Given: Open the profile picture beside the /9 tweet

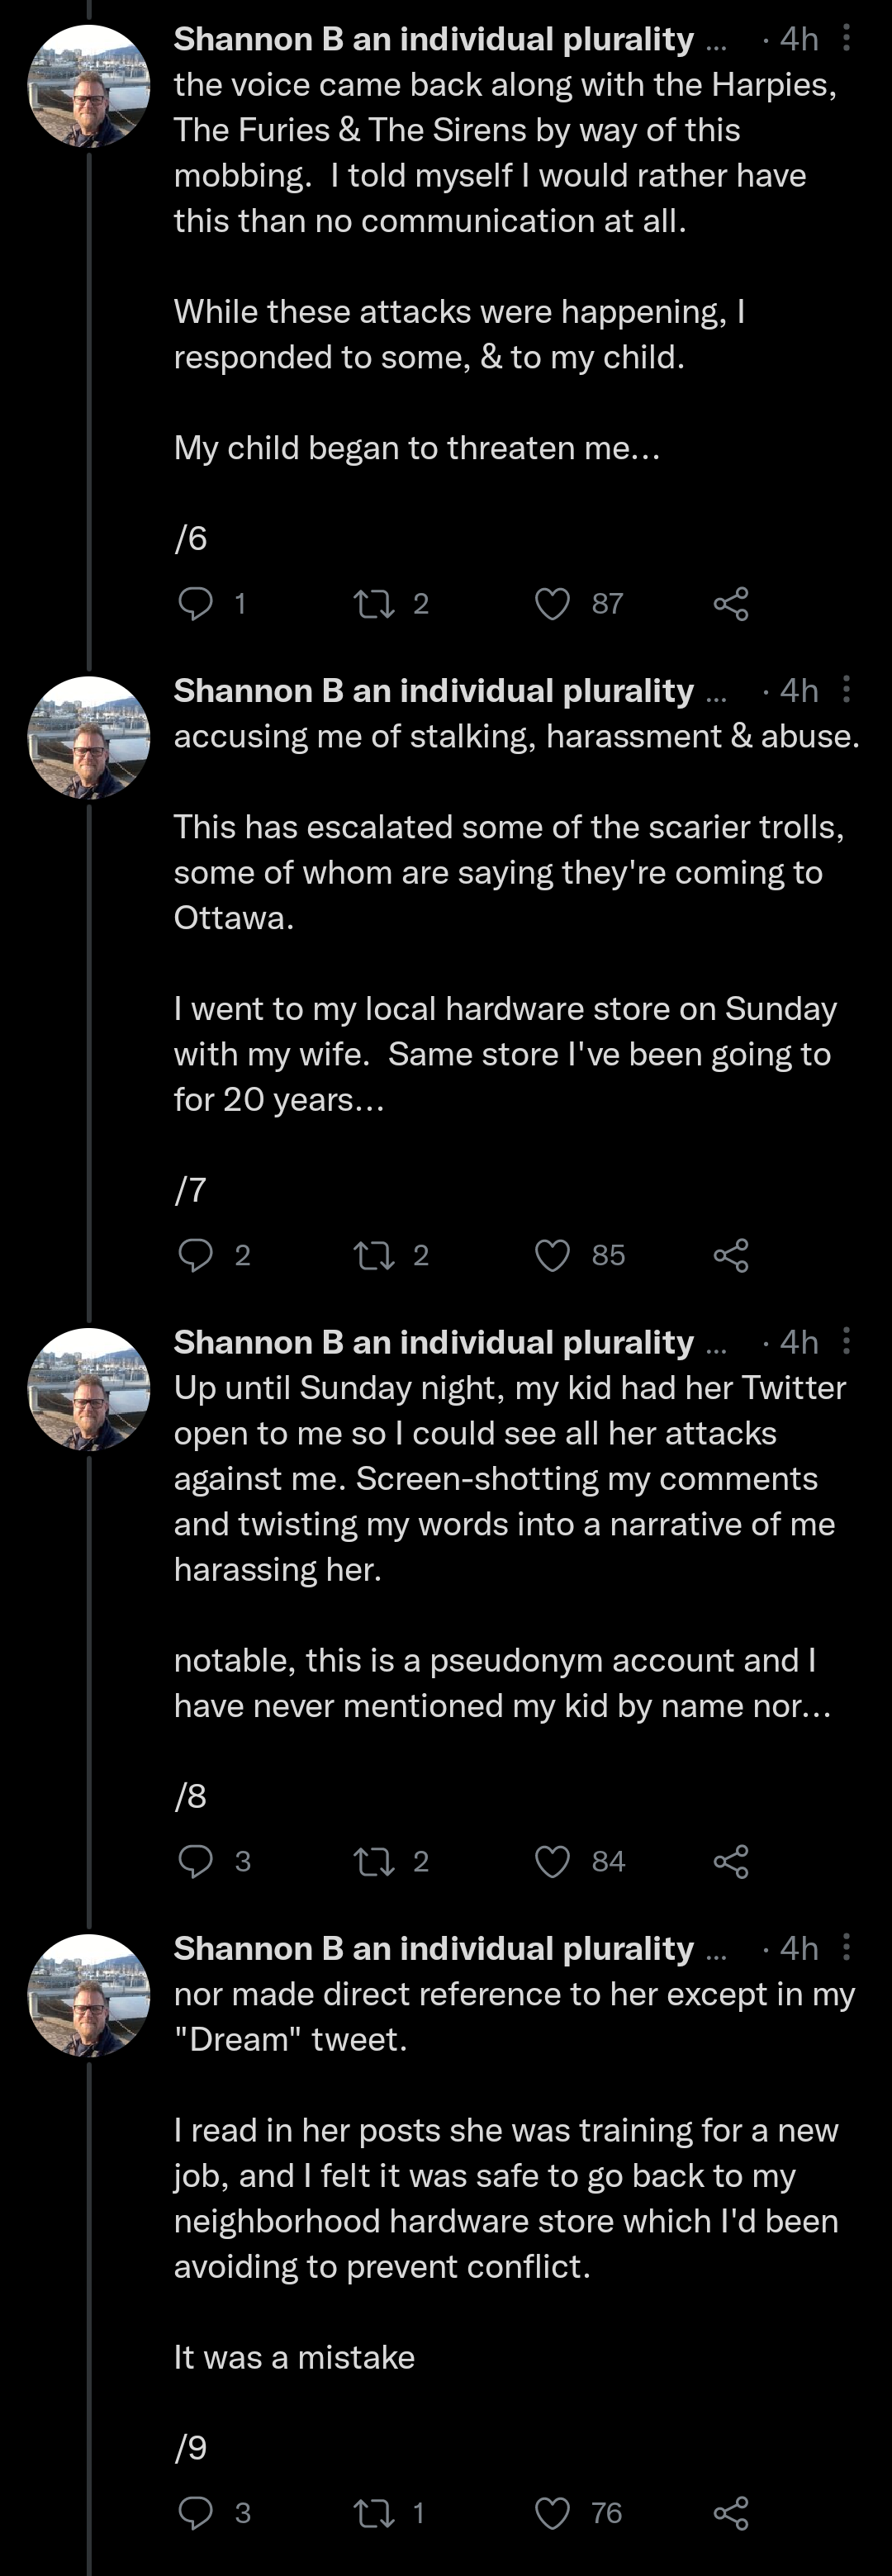Looking at the screenshot, I should pyautogui.click(x=89, y=1995).
